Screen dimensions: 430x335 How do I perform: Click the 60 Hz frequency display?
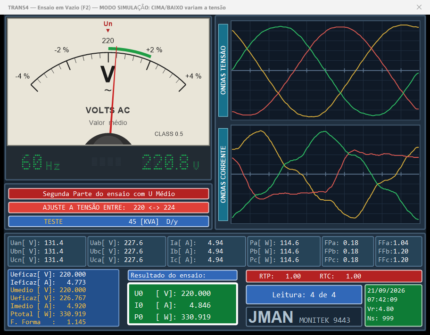(41, 162)
